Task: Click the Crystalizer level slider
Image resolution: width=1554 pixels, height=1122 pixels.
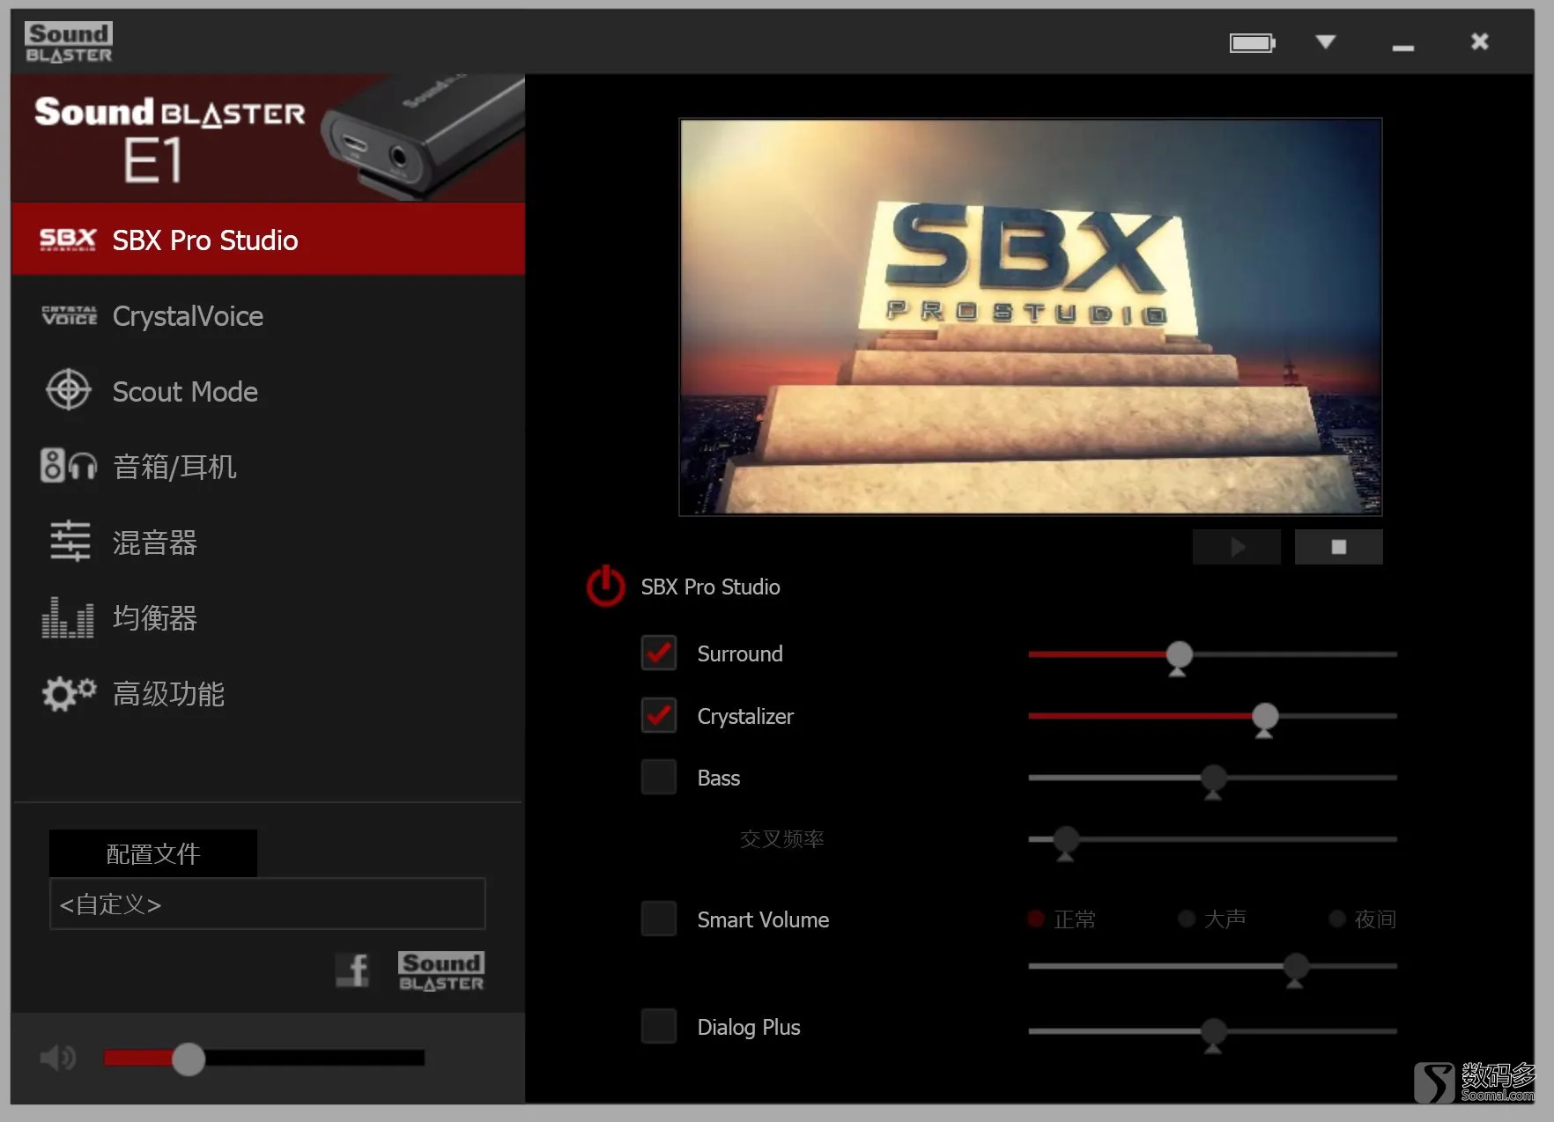Action: (x=1212, y=716)
